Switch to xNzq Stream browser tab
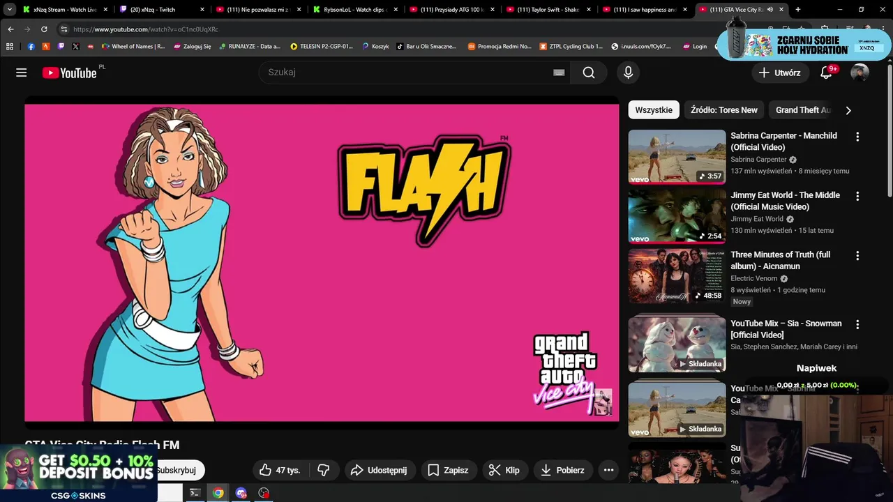Image resolution: width=893 pixels, height=502 pixels. tap(65, 10)
